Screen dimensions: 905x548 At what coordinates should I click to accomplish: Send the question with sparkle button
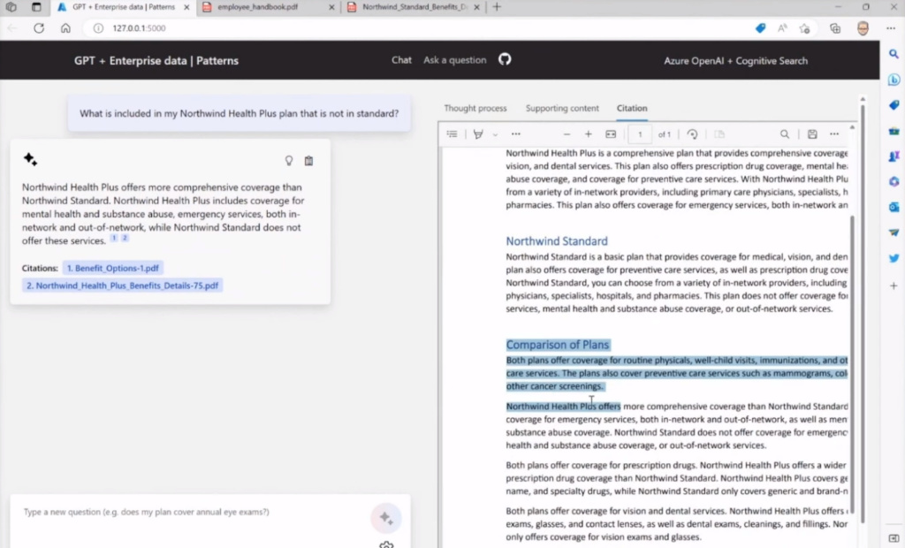(x=386, y=518)
